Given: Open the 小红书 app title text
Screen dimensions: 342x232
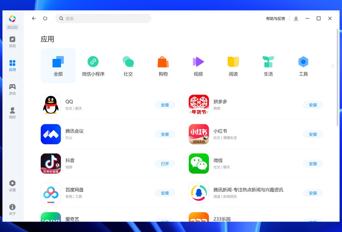Looking at the screenshot, I should coord(220,131).
